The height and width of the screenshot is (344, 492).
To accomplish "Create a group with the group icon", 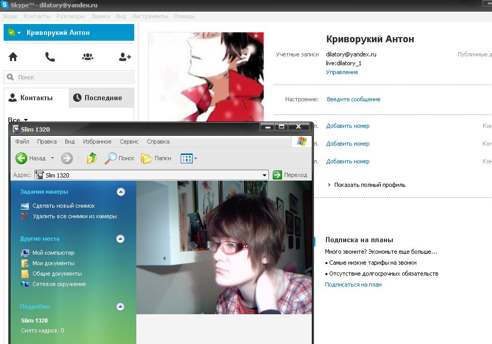I will tap(88, 57).
